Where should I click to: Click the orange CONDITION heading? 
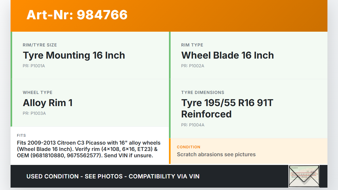click(189, 147)
